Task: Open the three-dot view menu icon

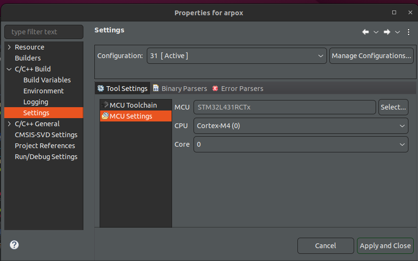Action: 408,32
